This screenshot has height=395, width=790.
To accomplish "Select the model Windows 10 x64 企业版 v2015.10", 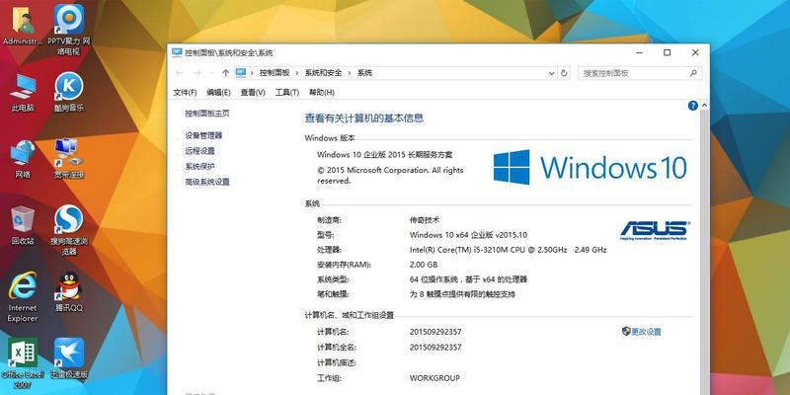I will point(468,235).
